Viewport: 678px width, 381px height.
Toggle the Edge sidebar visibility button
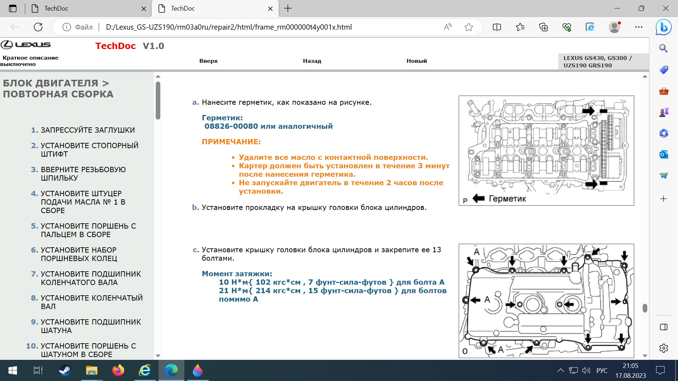coord(664,327)
